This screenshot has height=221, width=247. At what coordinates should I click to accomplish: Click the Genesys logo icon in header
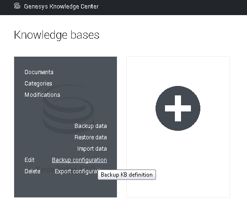pyautogui.click(x=17, y=6)
